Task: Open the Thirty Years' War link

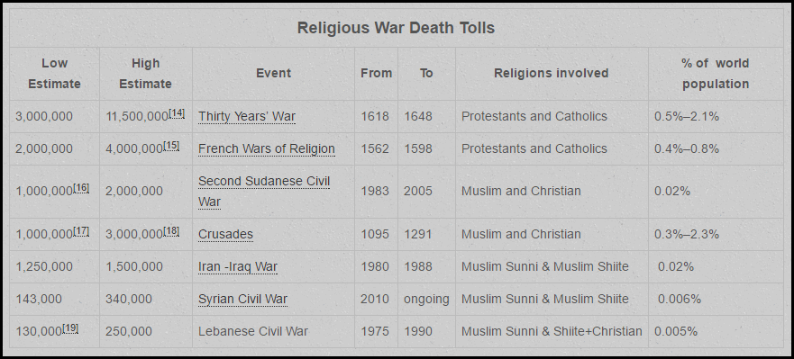Action: [x=247, y=116]
